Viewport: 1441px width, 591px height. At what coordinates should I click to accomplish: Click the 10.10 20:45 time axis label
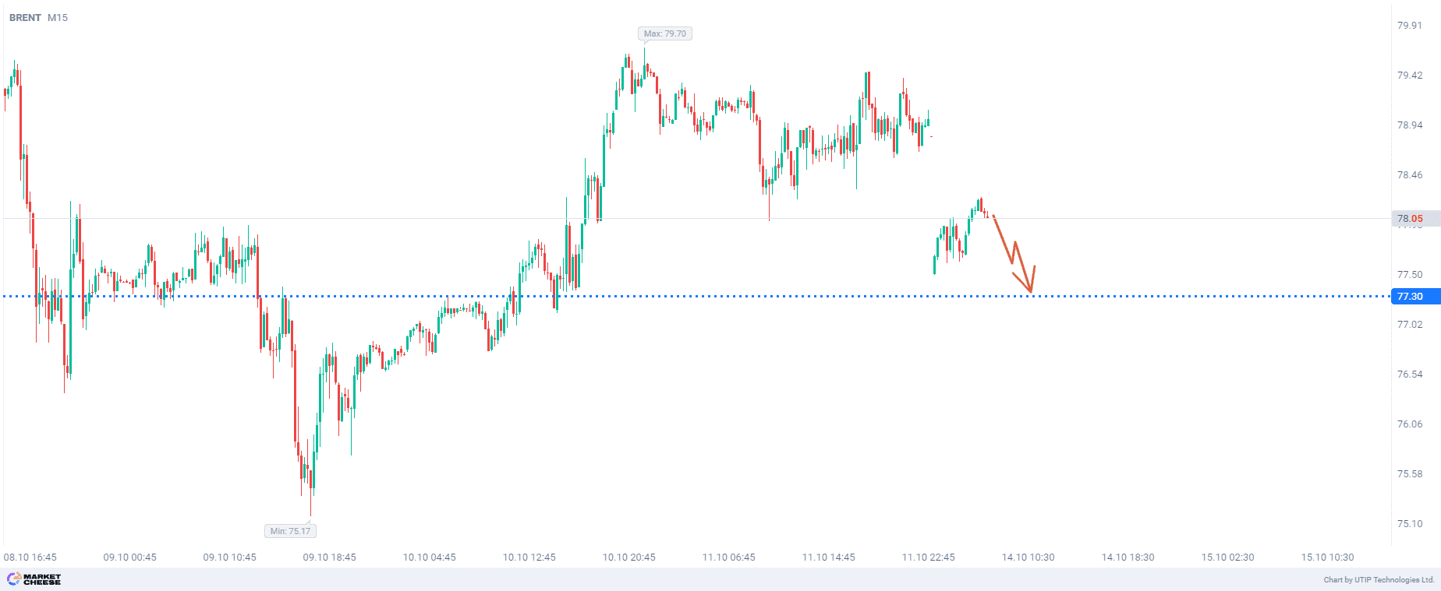pyautogui.click(x=628, y=558)
